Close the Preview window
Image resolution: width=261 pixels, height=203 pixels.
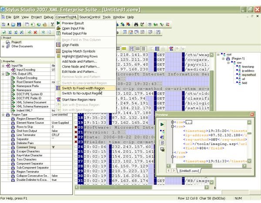point(252,115)
